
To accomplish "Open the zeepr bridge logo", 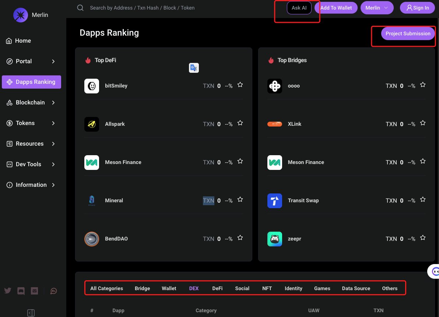I will (x=275, y=239).
